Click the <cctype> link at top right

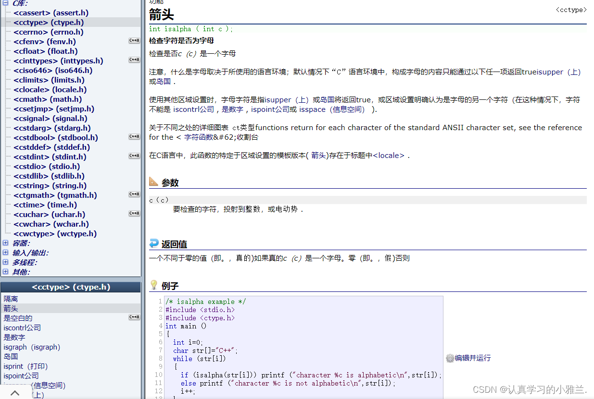[x=570, y=9]
